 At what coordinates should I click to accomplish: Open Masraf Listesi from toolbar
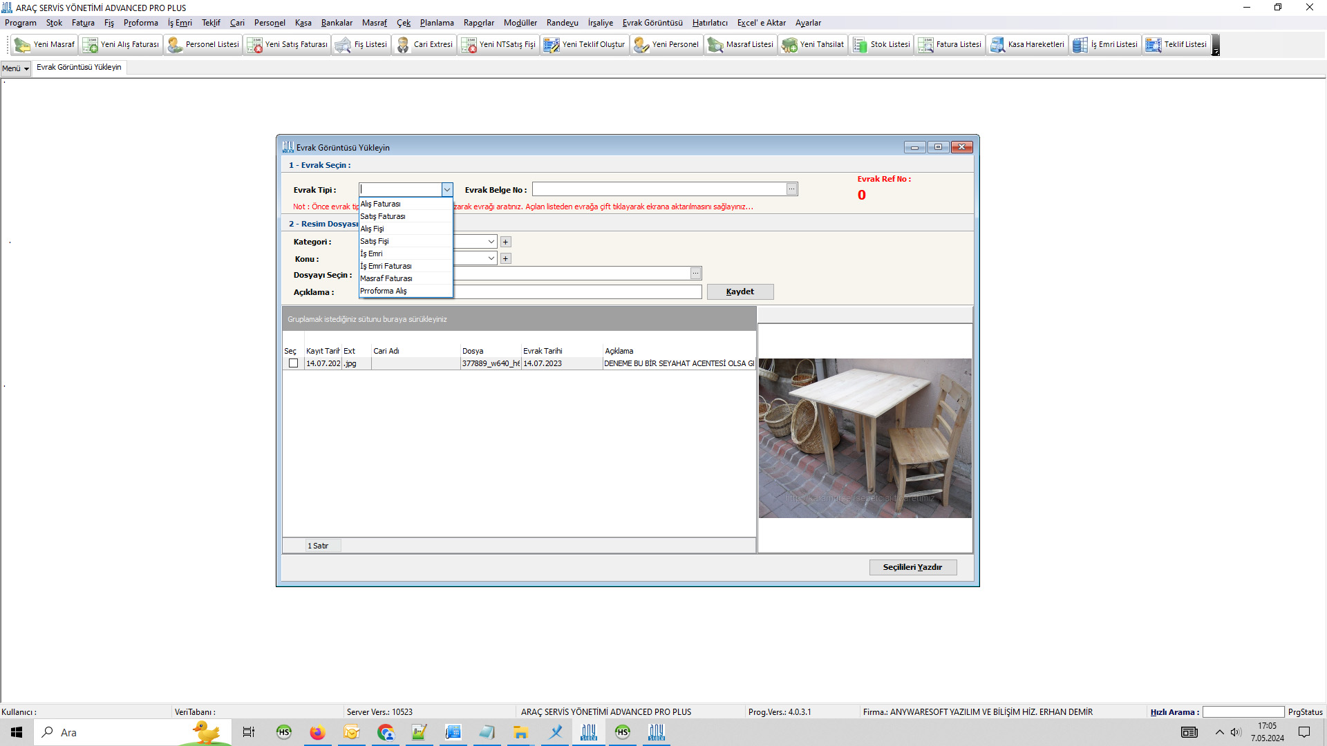pos(741,44)
